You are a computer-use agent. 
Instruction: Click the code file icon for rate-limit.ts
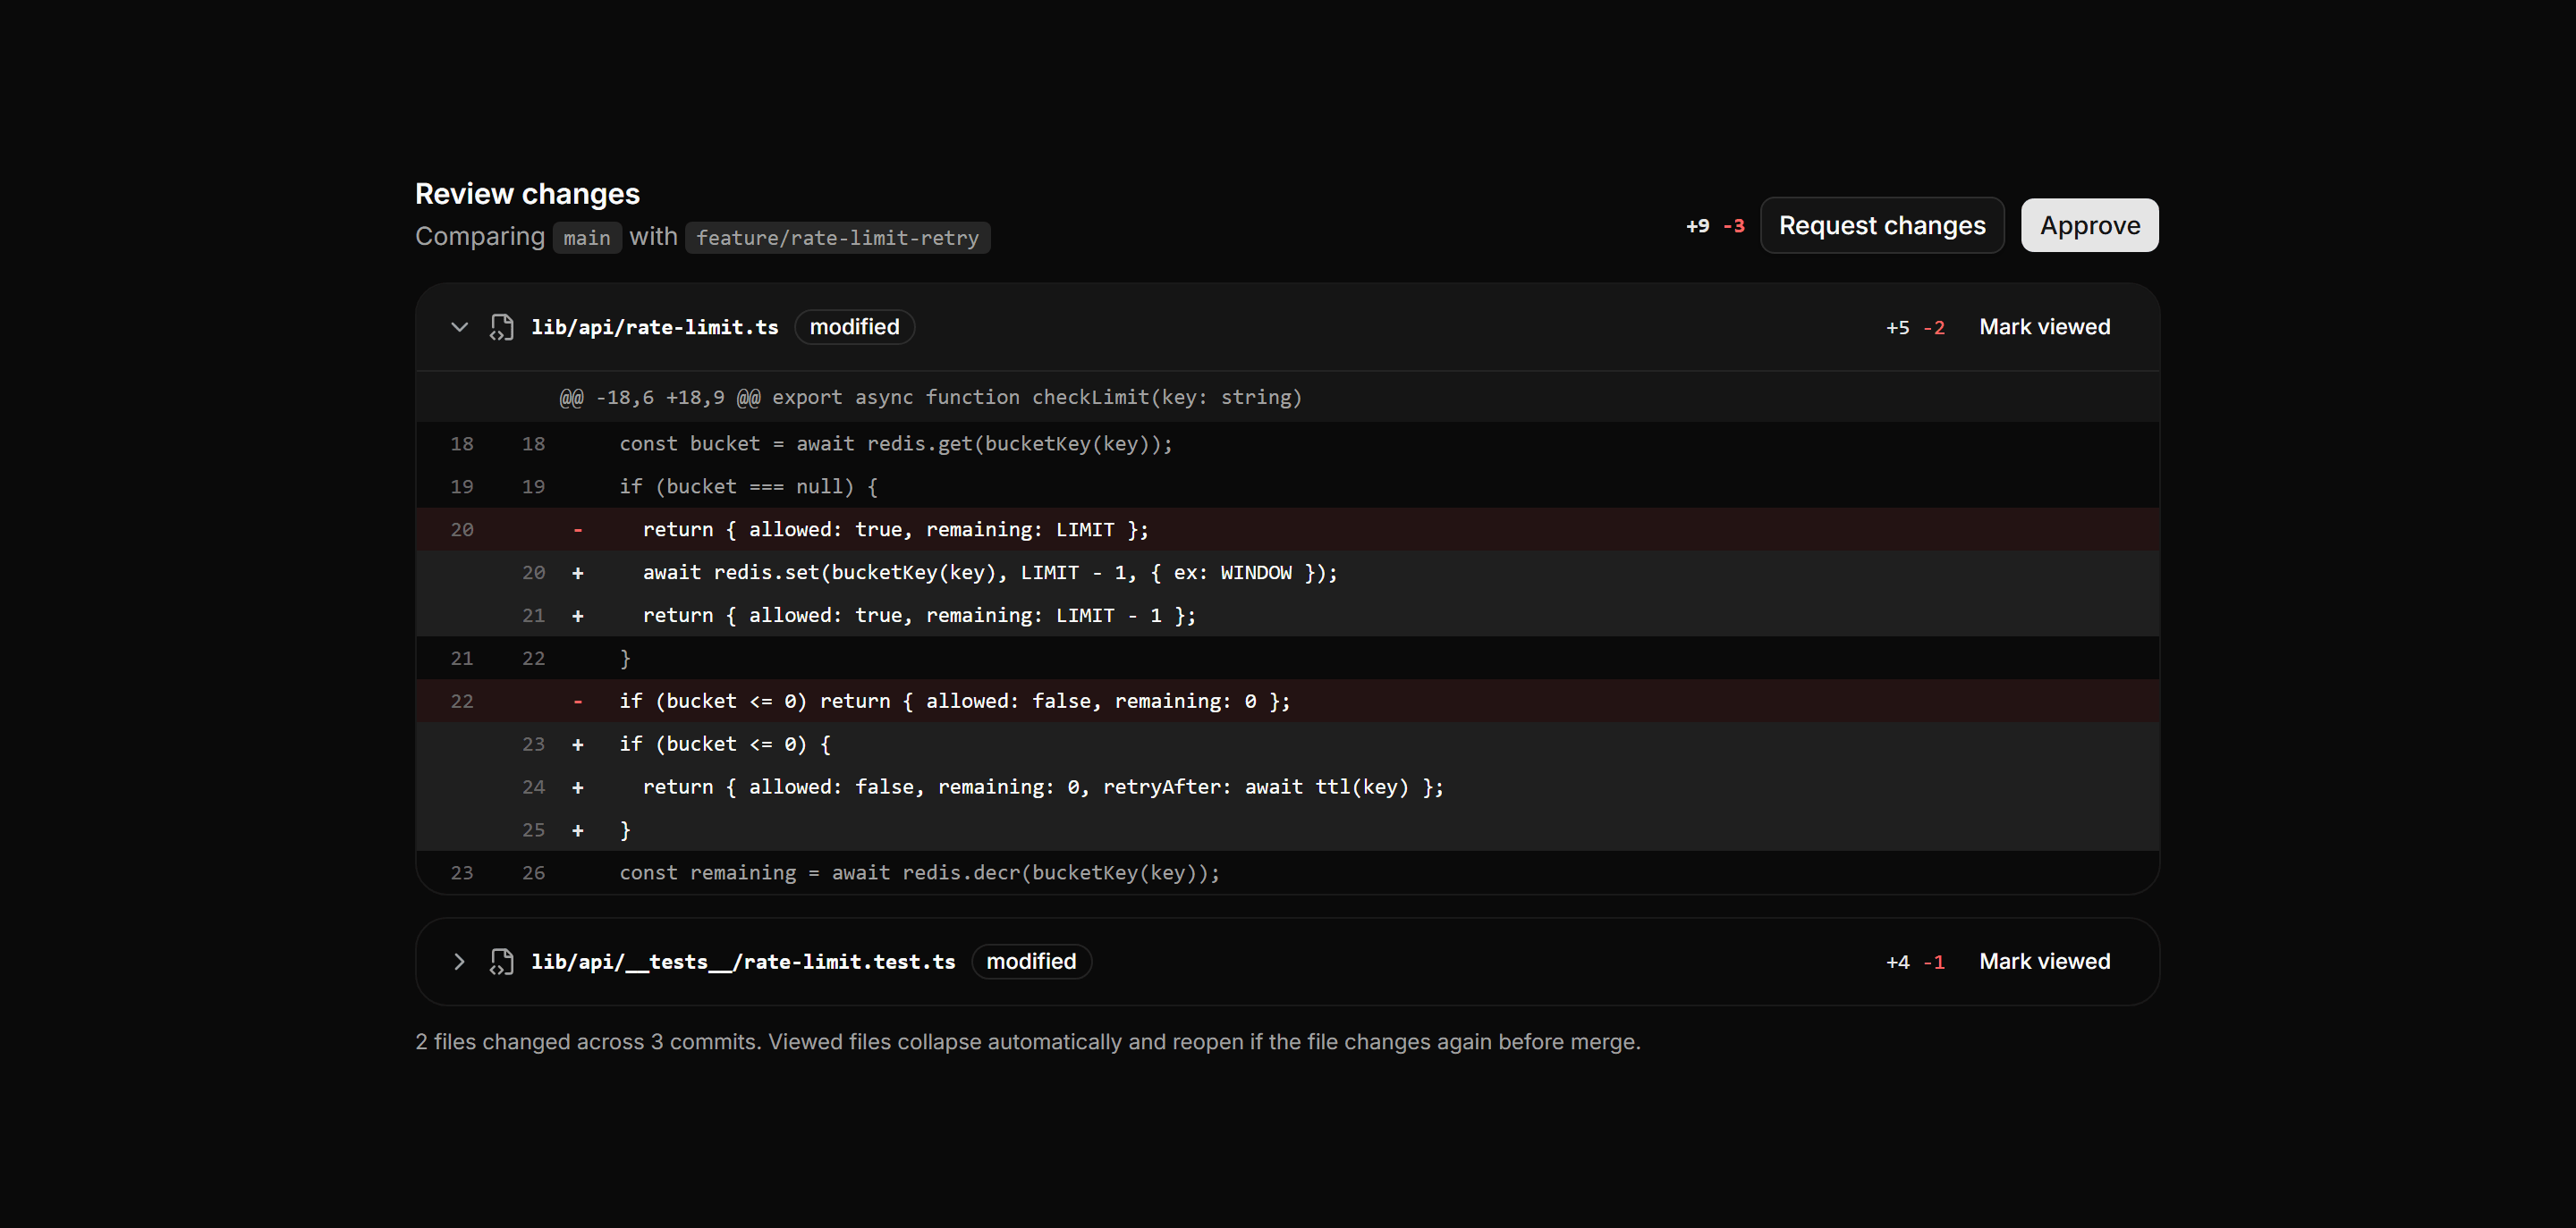(502, 327)
